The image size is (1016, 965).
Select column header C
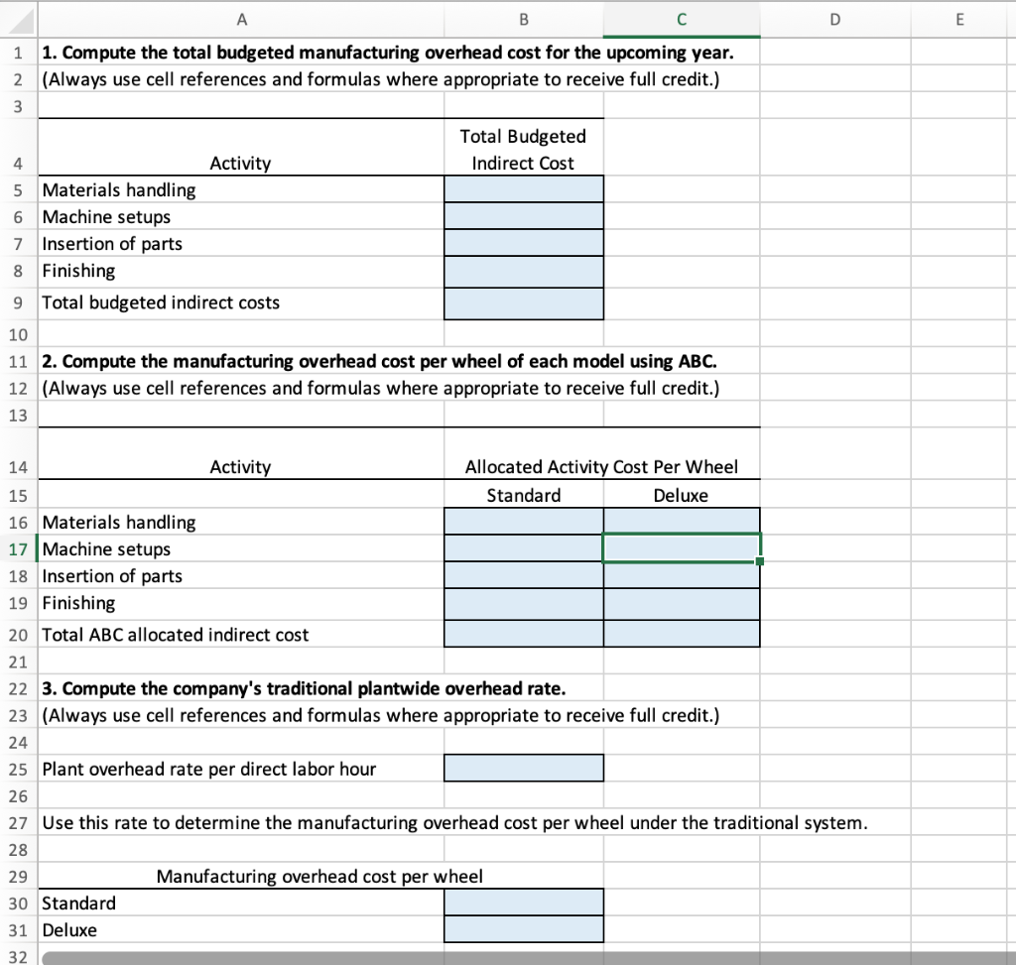click(681, 19)
